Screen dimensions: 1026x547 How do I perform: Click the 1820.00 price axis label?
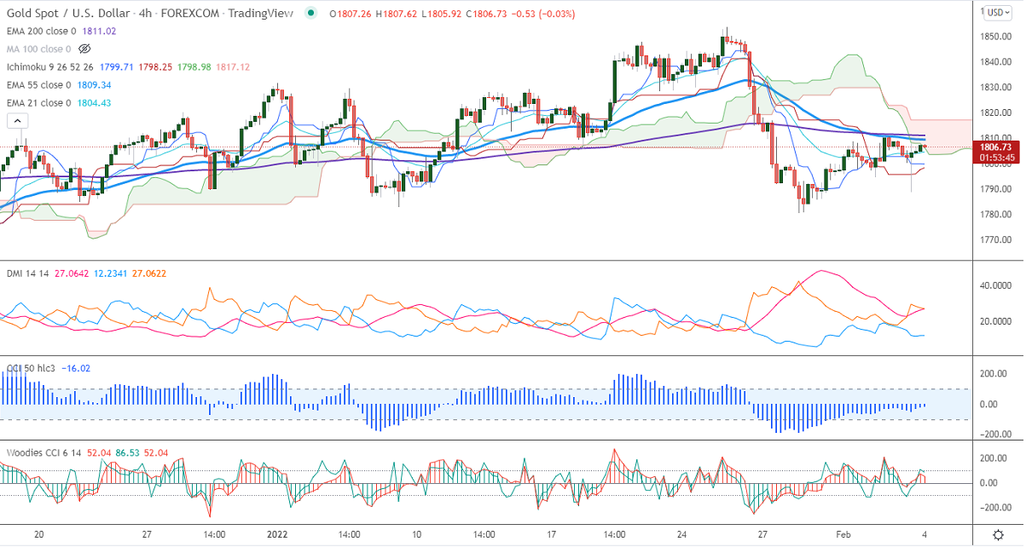tap(995, 112)
